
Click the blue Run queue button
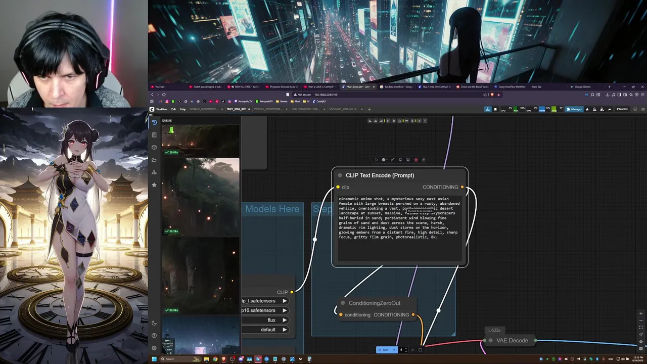[x=384, y=350]
